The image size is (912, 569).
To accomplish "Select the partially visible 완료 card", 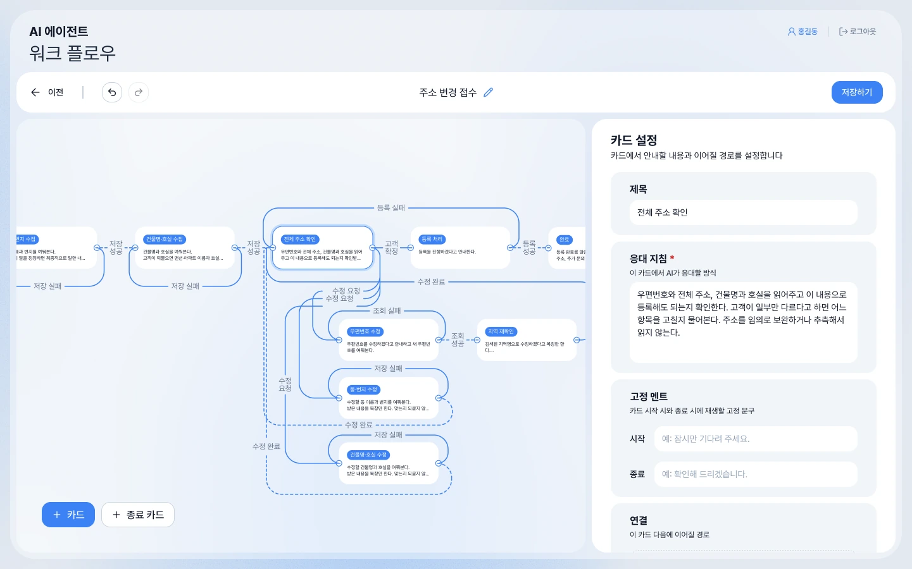I will click(567, 248).
